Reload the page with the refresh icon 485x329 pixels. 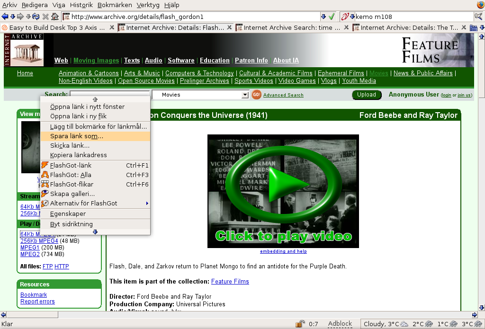tap(36, 17)
